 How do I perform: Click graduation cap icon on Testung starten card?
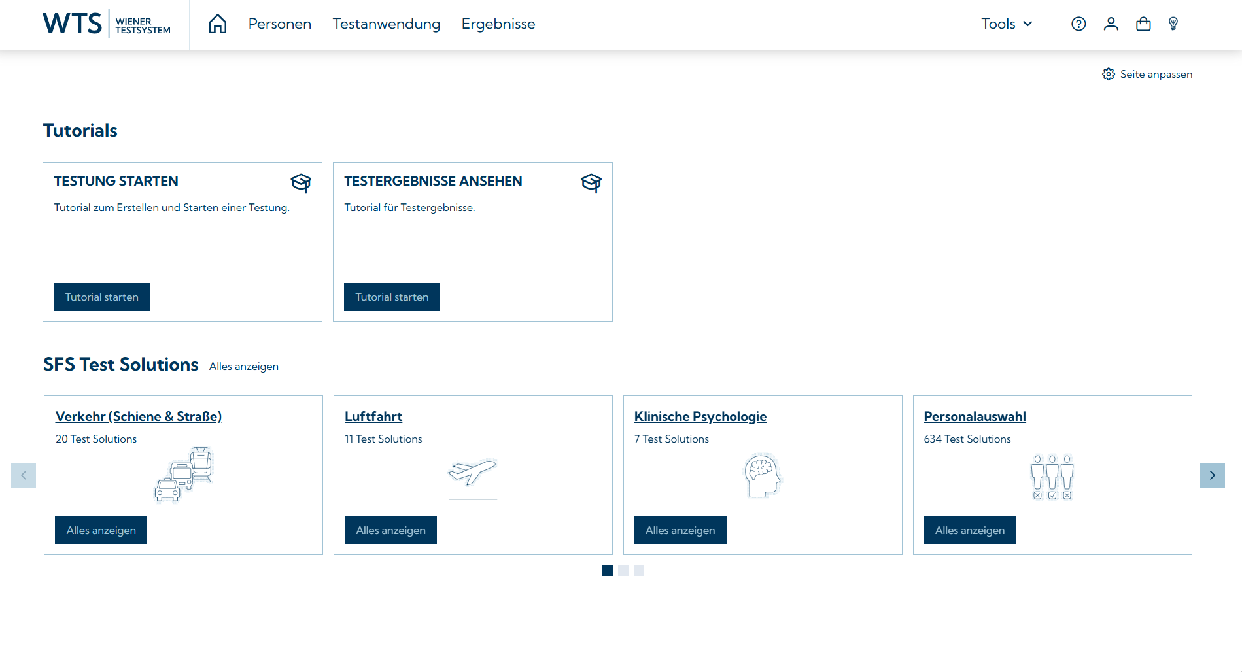pyautogui.click(x=301, y=182)
